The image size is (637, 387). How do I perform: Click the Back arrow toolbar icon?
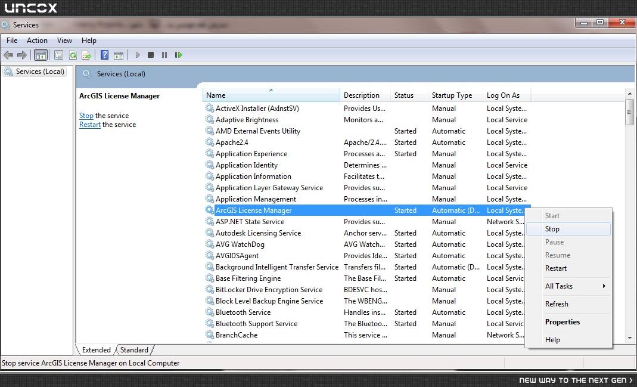8,55
